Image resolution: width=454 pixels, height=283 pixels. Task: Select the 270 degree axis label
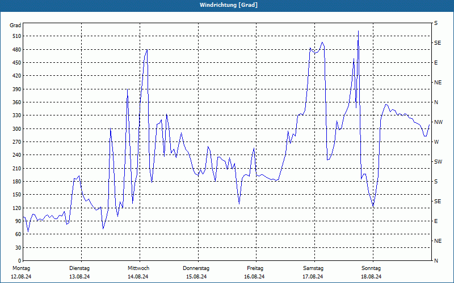click(17, 142)
